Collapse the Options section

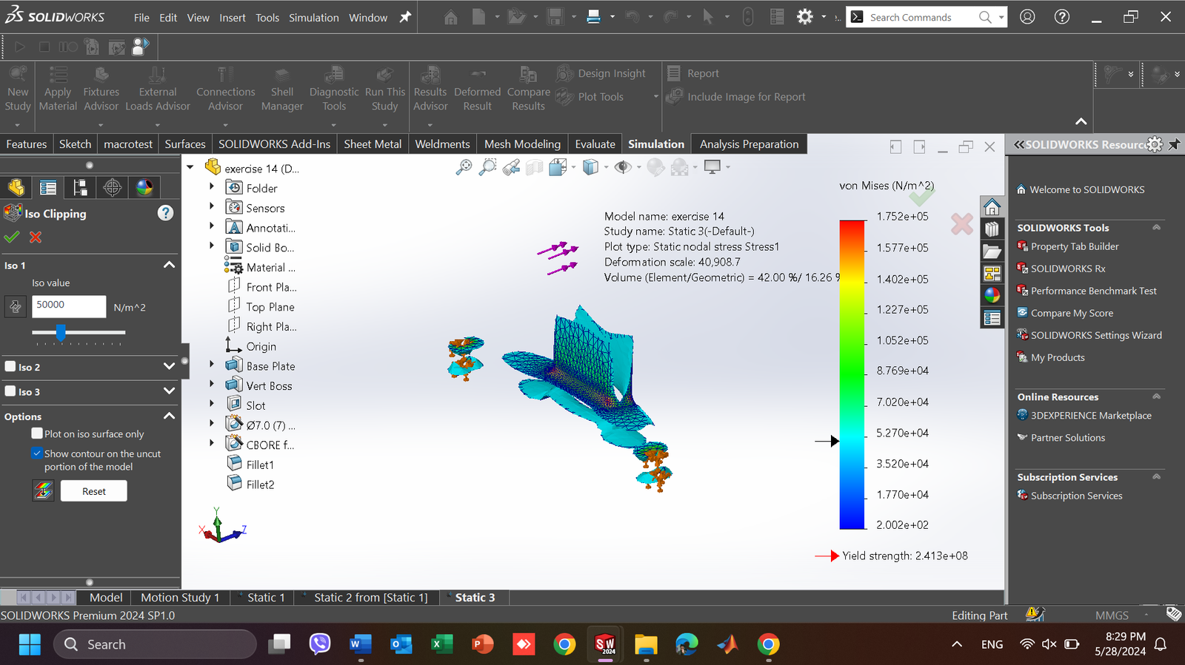(x=169, y=416)
